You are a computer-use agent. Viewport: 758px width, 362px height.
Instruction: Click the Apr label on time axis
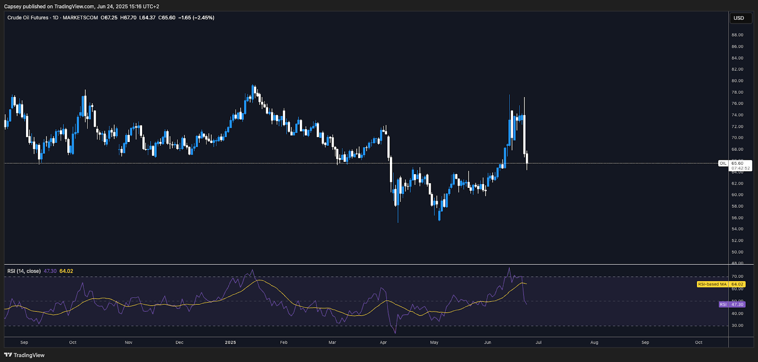coord(383,342)
